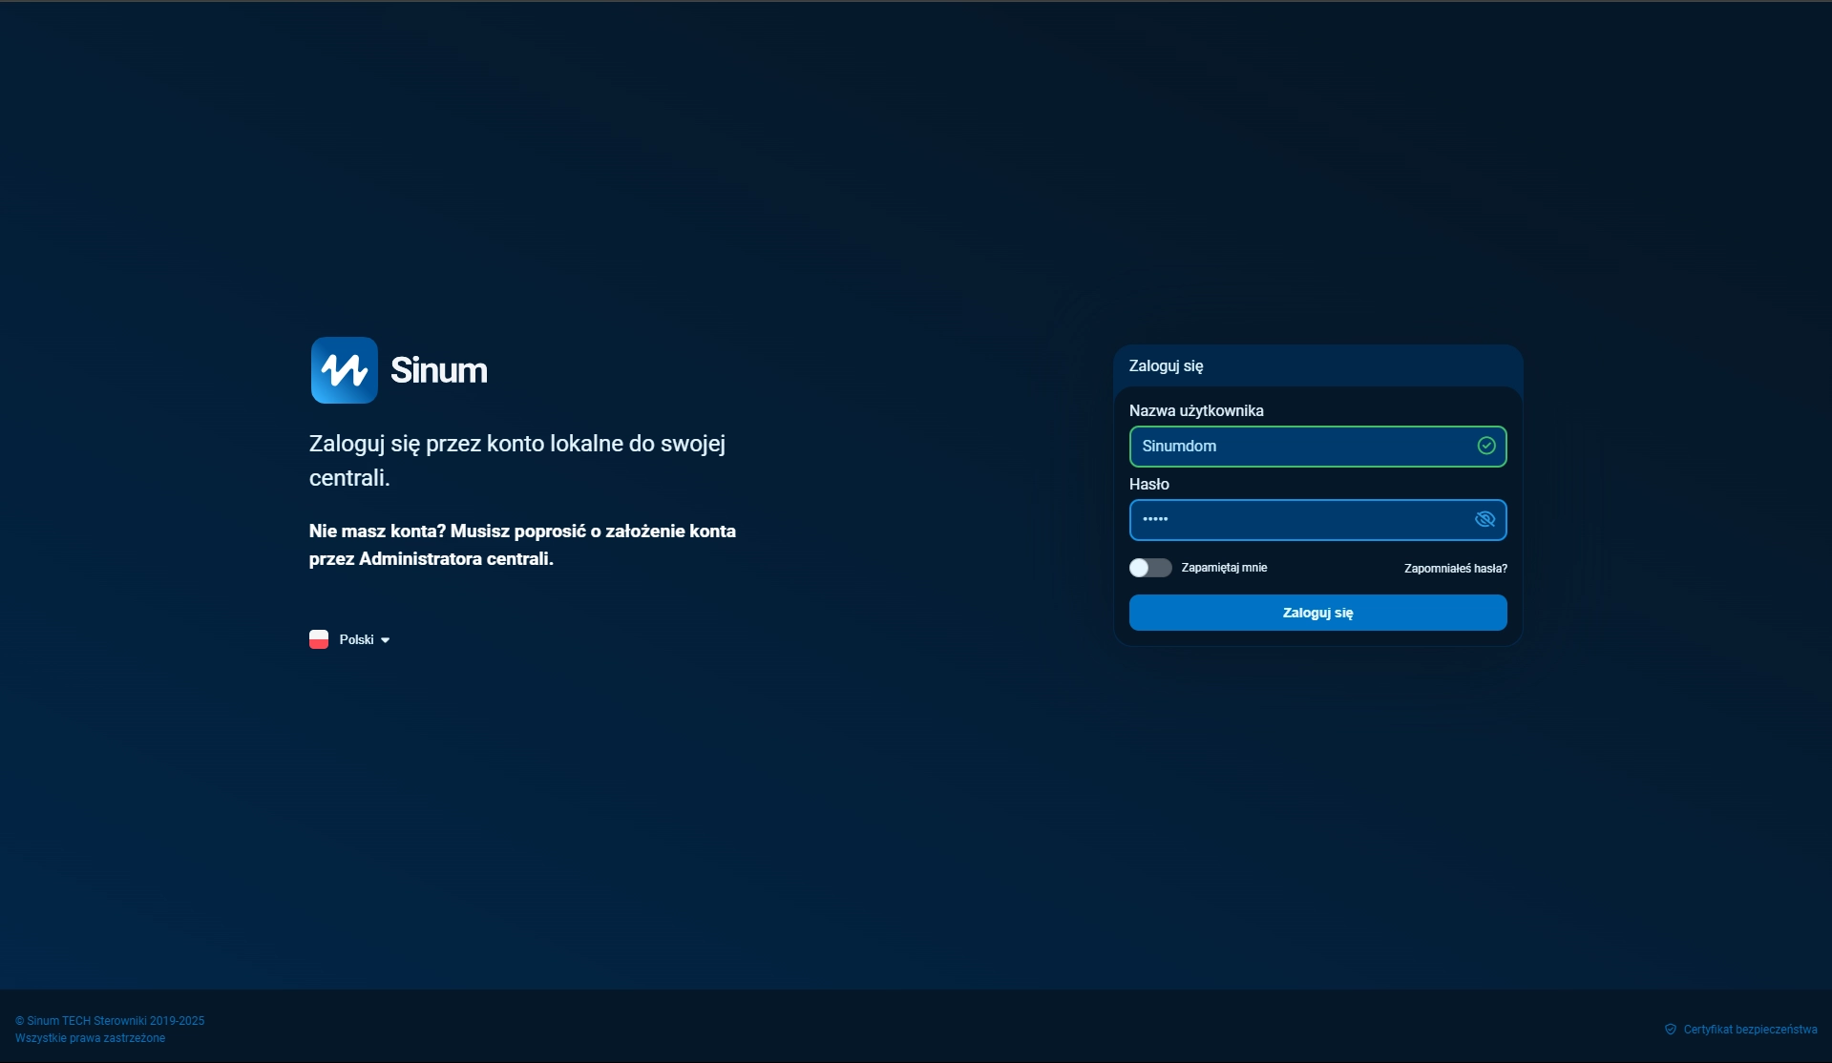Screen dimensions: 1832x1063
Task: Click the Sinum wave logo icon
Action: point(344,370)
